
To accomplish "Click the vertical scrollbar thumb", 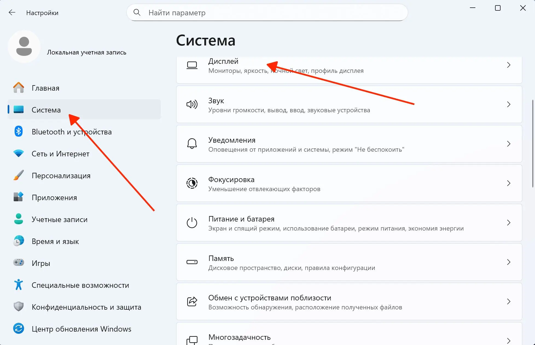I will pos(533,143).
